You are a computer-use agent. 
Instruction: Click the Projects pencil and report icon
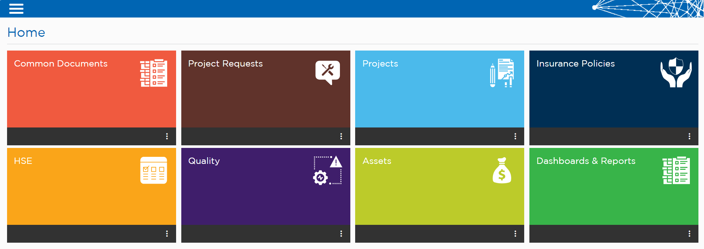(x=502, y=73)
